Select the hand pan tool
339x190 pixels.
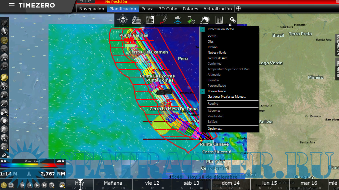tap(4, 77)
